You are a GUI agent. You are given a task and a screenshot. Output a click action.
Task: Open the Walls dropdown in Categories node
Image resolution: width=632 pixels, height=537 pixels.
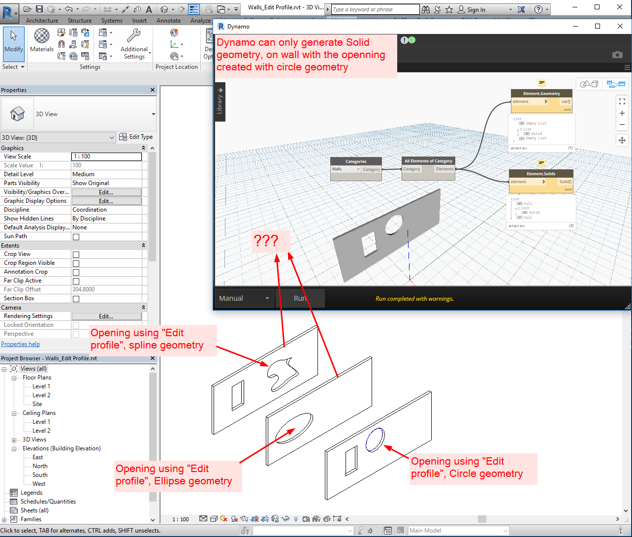[x=346, y=169]
